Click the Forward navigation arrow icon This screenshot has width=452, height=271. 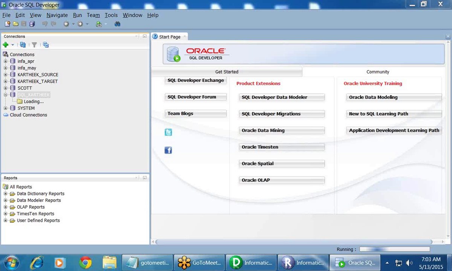coord(80,24)
